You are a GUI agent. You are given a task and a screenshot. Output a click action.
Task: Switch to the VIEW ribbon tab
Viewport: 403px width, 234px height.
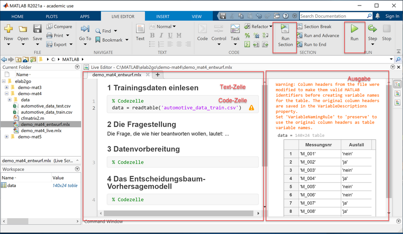click(197, 17)
